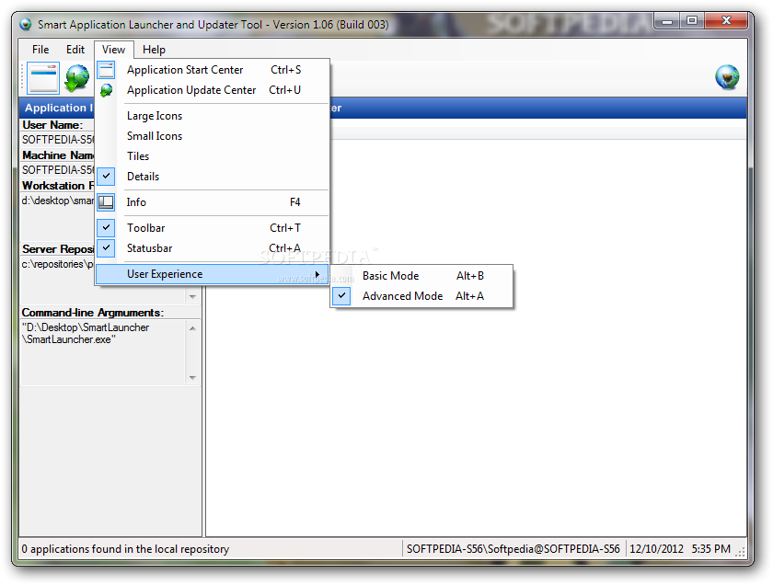
Task: Click the SOFTPEDIA-S56\Softpedia user status text
Action: pyautogui.click(x=513, y=548)
